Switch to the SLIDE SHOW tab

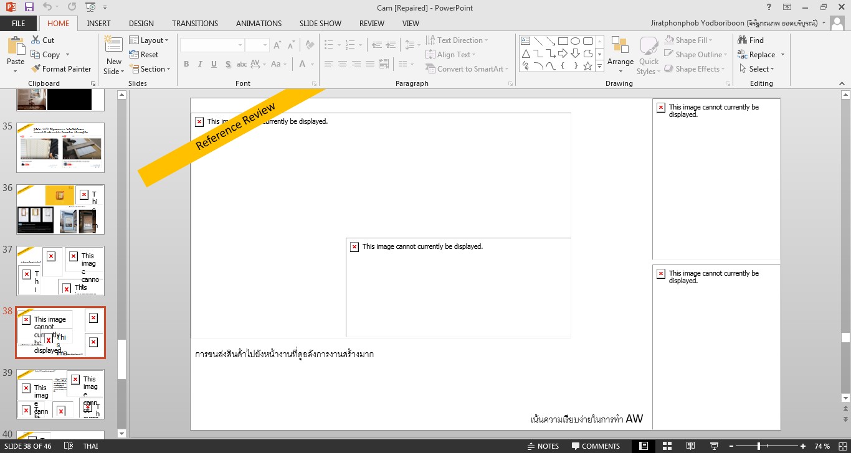pos(320,23)
